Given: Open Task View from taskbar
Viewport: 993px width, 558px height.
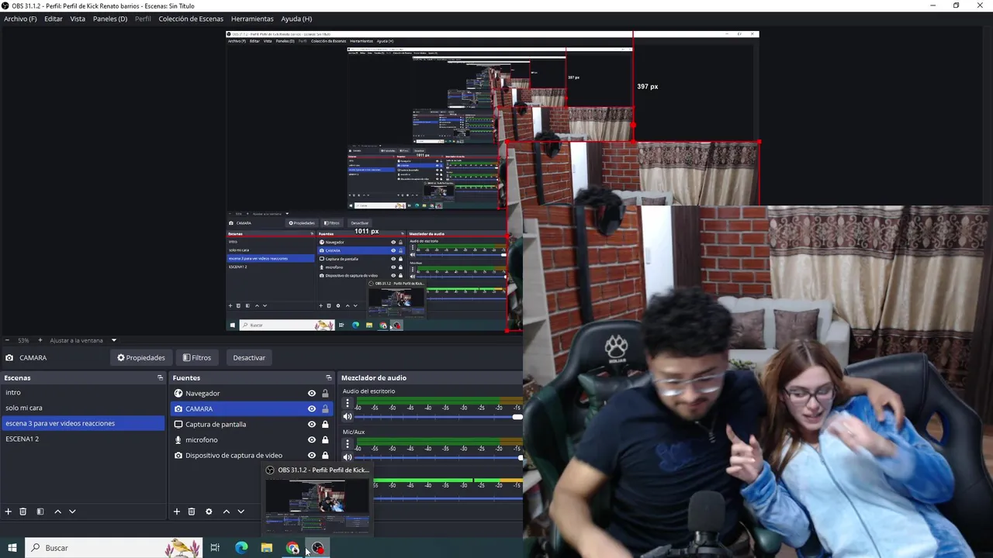Looking at the screenshot, I should (215, 548).
